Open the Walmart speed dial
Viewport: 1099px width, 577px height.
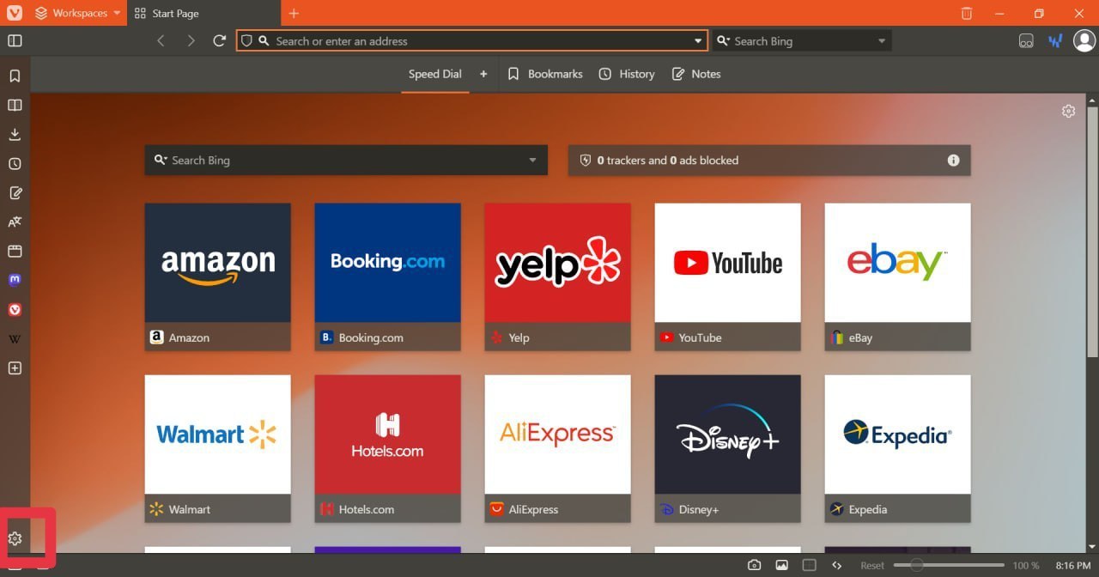[218, 448]
